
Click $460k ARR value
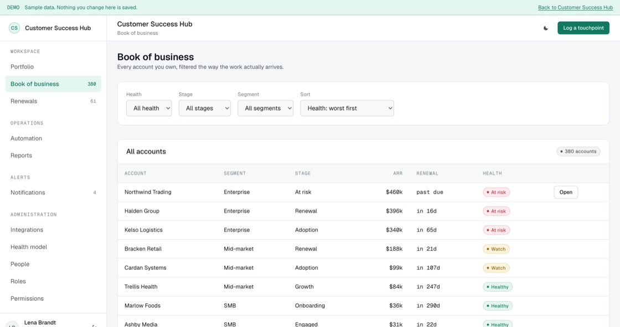[394, 192]
